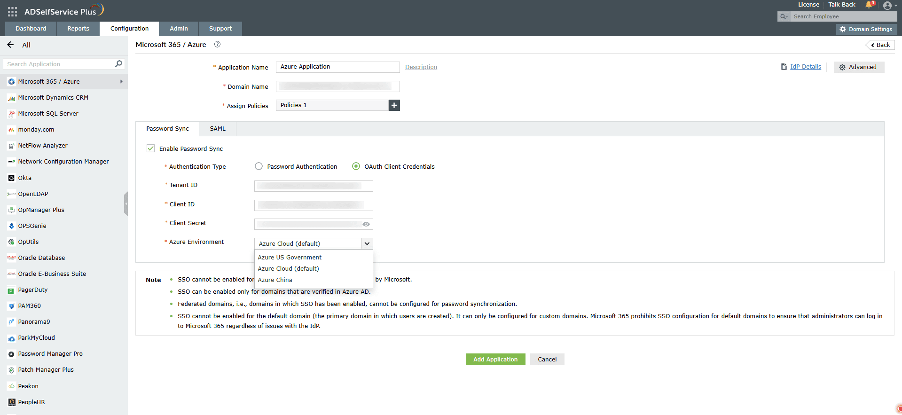Viewport: 902px width, 415px height.
Task: Click the Password Manager Pro icon
Action: pyautogui.click(x=12, y=354)
